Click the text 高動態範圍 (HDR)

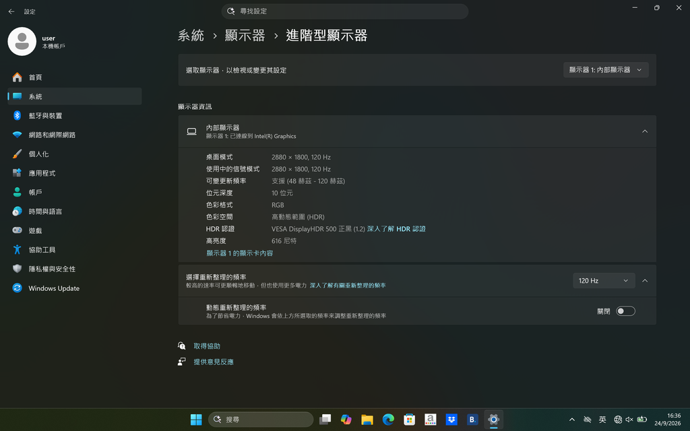click(298, 218)
